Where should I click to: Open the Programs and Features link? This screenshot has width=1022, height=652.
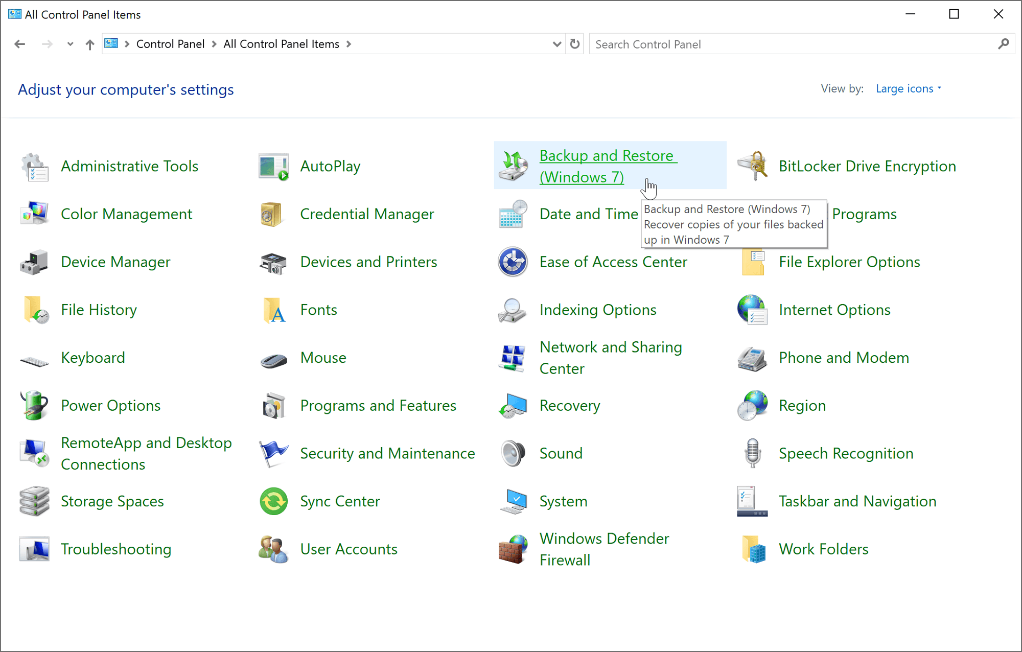(x=378, y=406)
